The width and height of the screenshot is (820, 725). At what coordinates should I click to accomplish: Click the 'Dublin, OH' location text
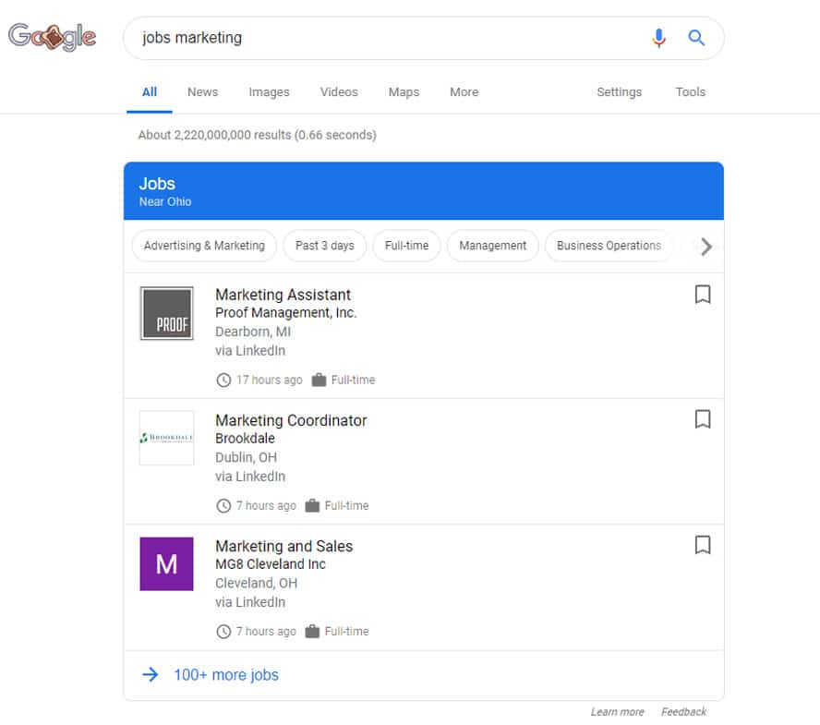click(x=246, y=457)
